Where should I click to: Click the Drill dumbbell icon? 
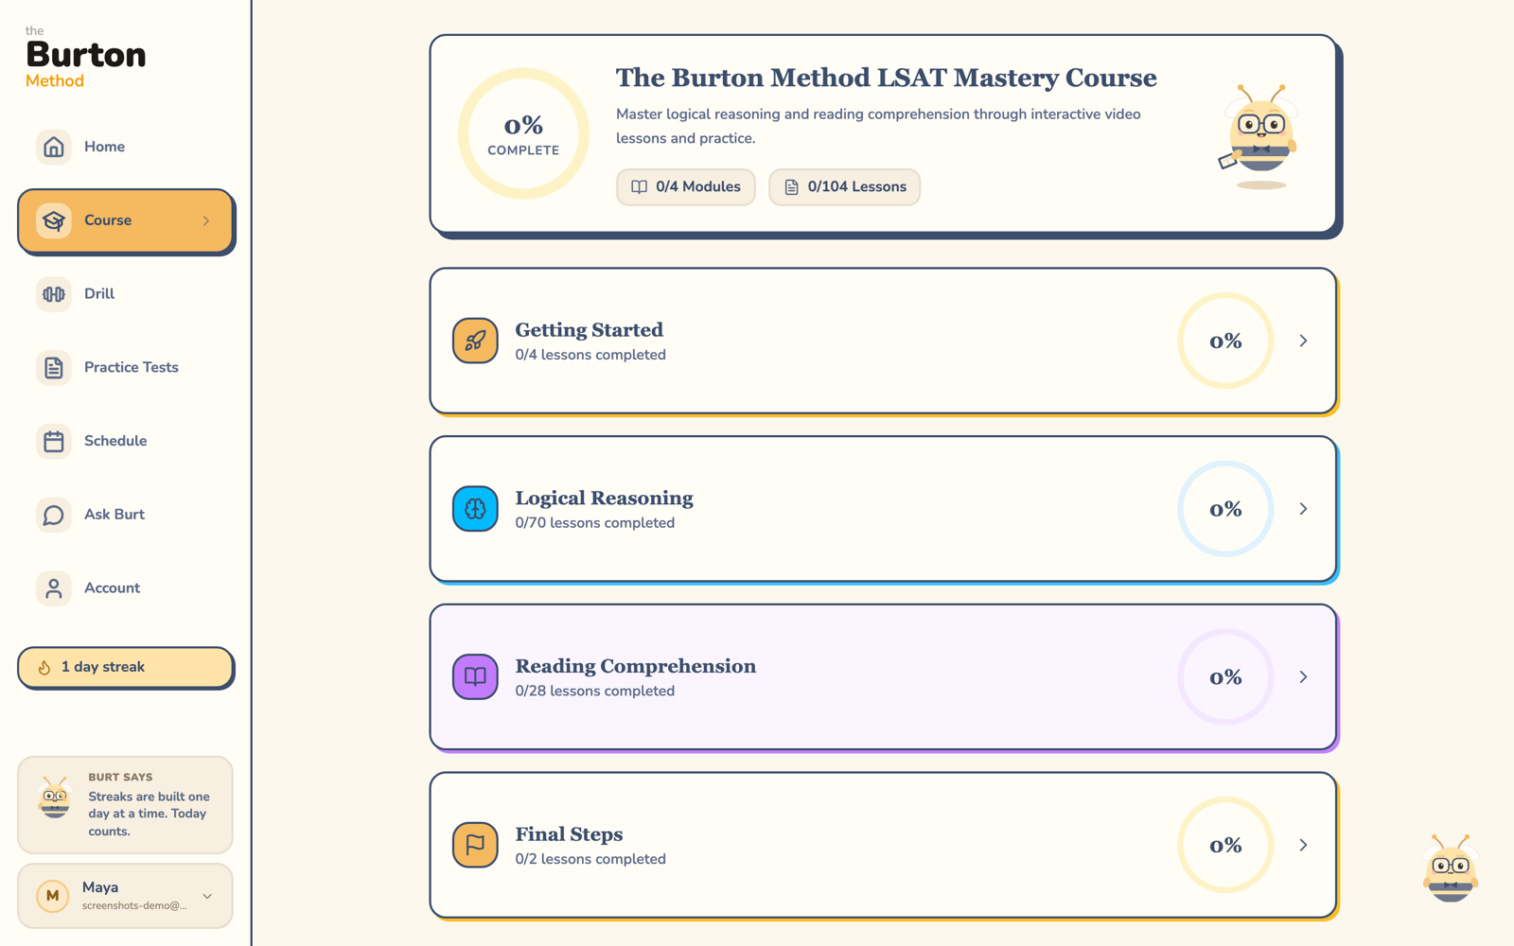[54, 294]
